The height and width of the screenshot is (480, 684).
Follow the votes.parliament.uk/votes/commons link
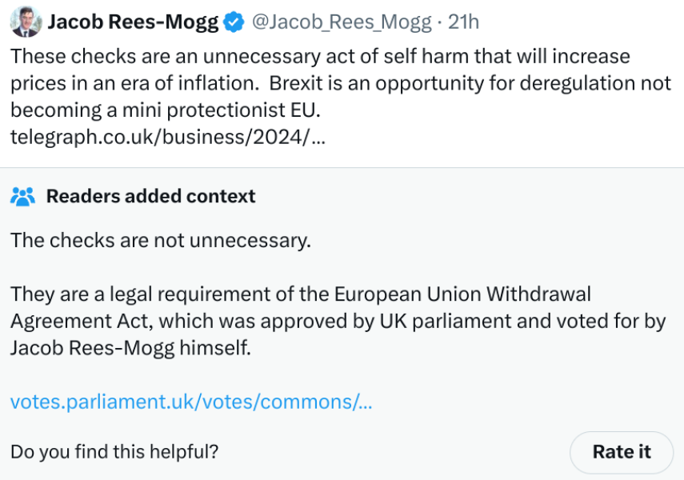click(x=190, y=402)
